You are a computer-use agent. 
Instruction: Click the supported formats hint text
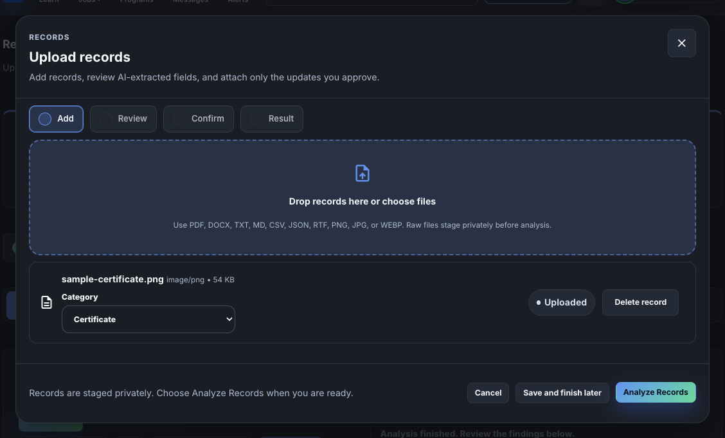[362, 225]
